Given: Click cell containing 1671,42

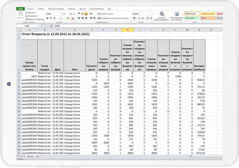Looking at the screenshot, I should click(x=199, y=153).
